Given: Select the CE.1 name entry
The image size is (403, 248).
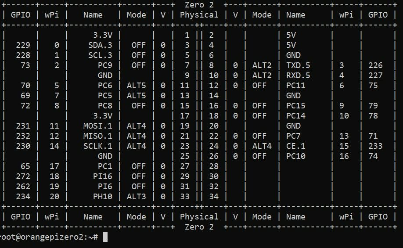Looking at the screenshot, I should 295,146.
